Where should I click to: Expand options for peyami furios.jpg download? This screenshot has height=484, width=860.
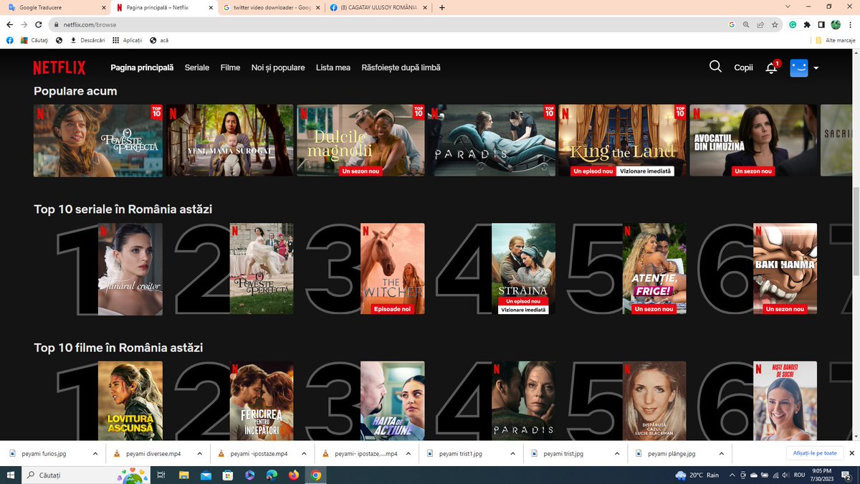click(95, 454)
